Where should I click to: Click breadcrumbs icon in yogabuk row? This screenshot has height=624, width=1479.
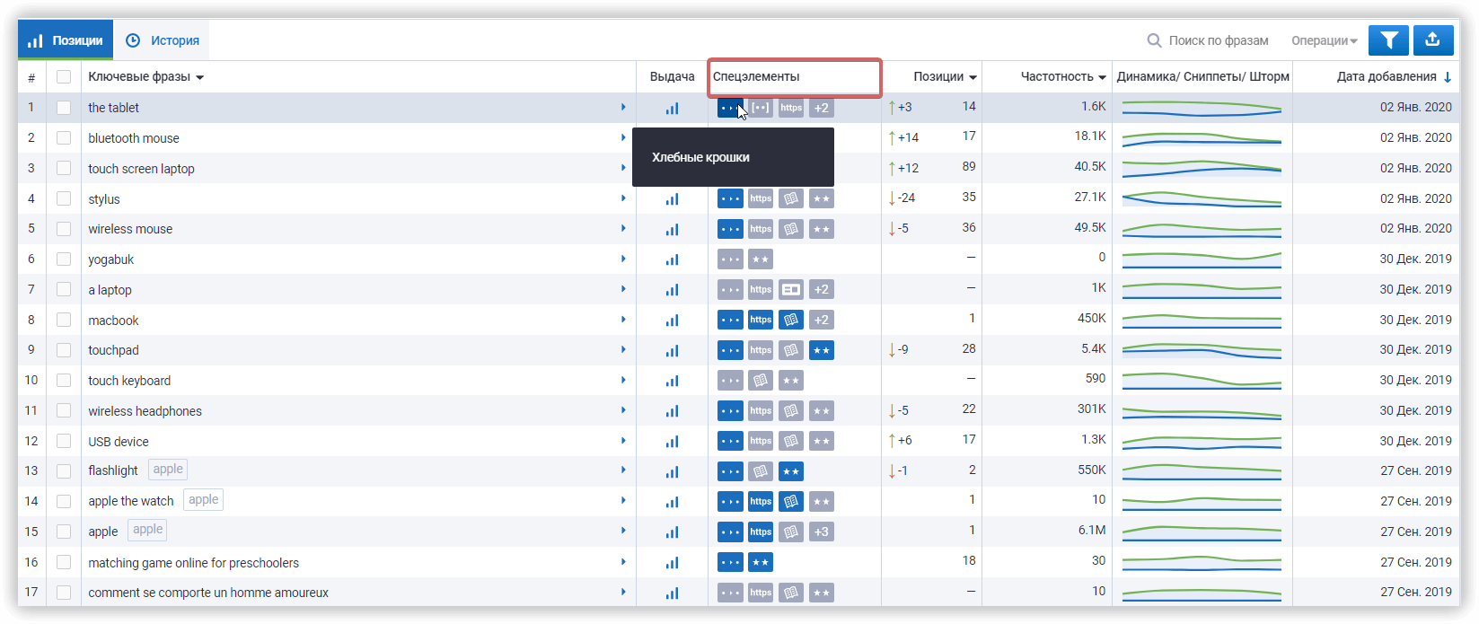[x=730, y=259]
